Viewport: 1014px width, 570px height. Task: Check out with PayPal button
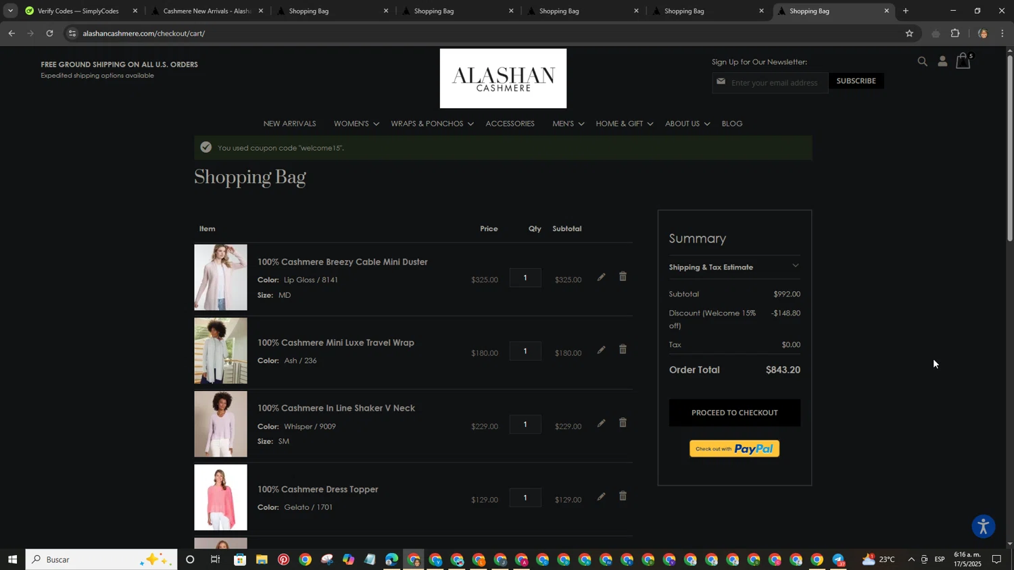point(734,449)
